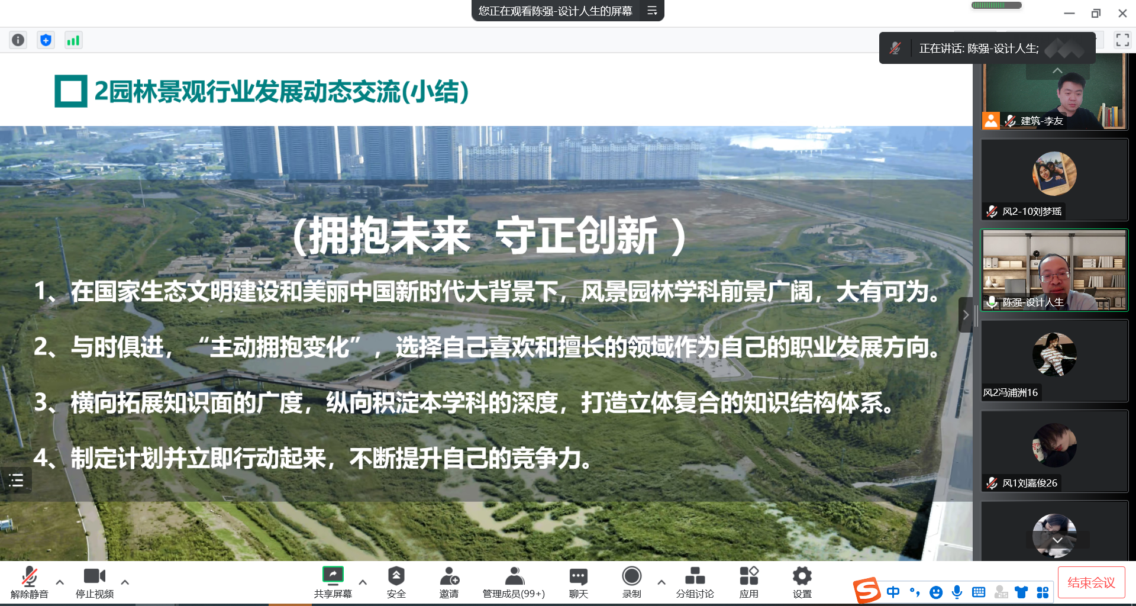Toggle 录制 recording button

pyautogui.click(x=631, y=582)
